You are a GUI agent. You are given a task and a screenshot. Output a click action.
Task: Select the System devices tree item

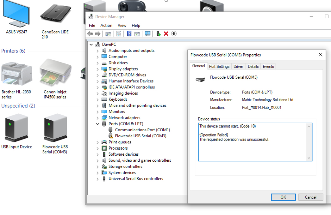coord(122,173)
